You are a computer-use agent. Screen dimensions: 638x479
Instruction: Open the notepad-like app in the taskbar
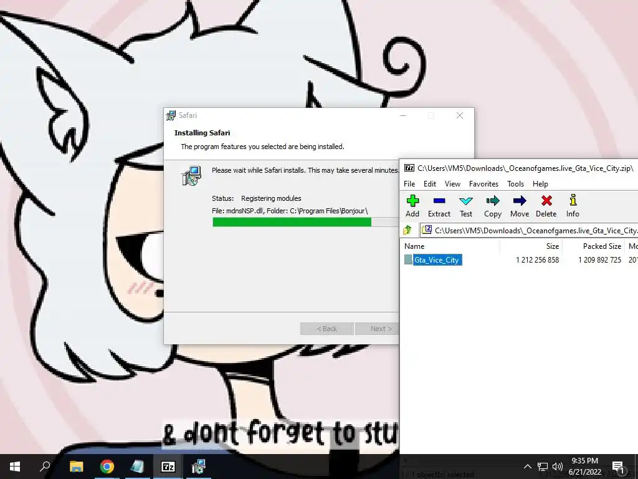(x=137, y=467)
